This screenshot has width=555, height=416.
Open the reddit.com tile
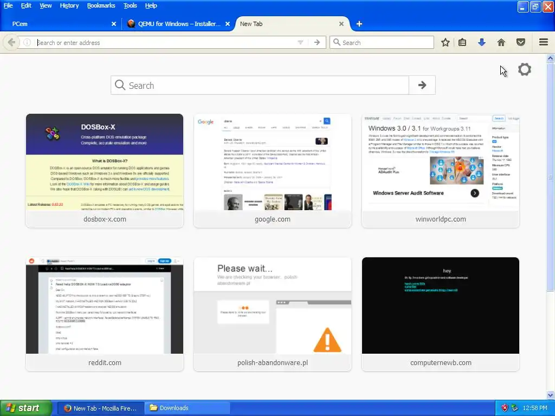(105, 314)
